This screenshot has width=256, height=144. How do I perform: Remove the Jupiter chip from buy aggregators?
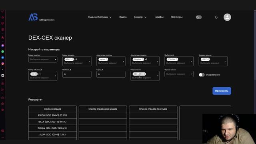[x=106, y=60]
